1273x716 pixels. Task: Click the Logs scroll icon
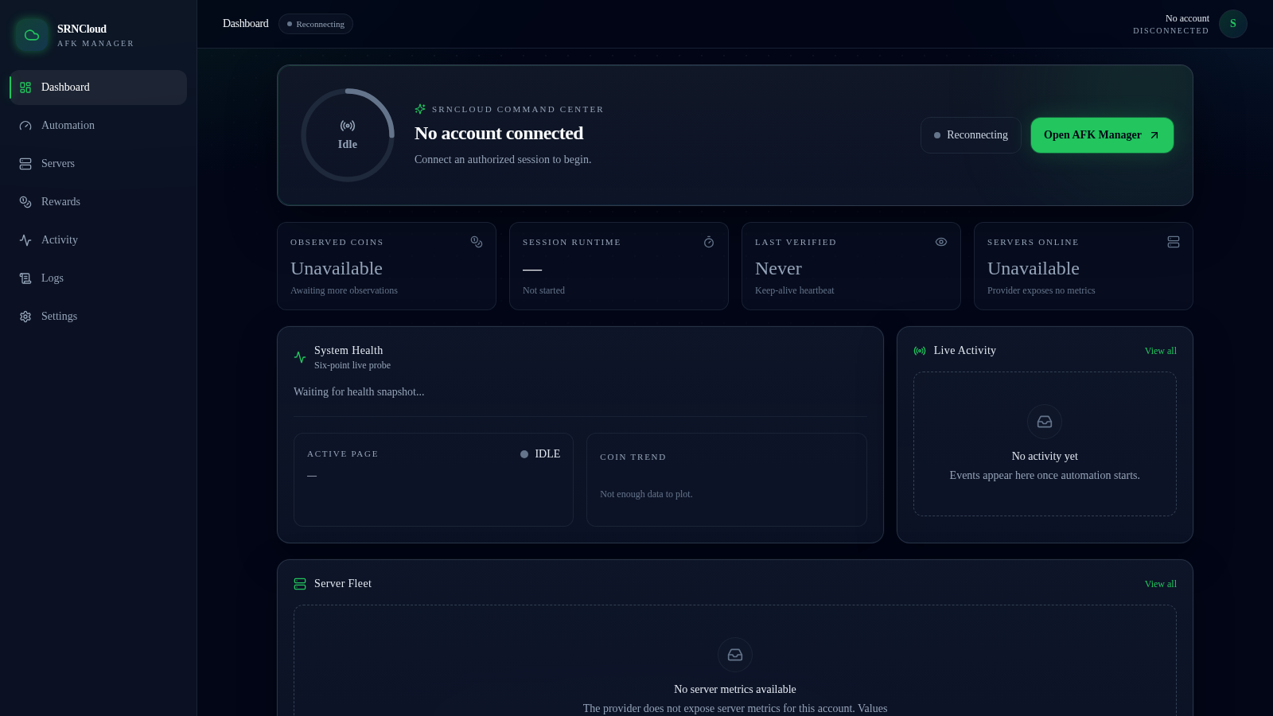(25, 278)
